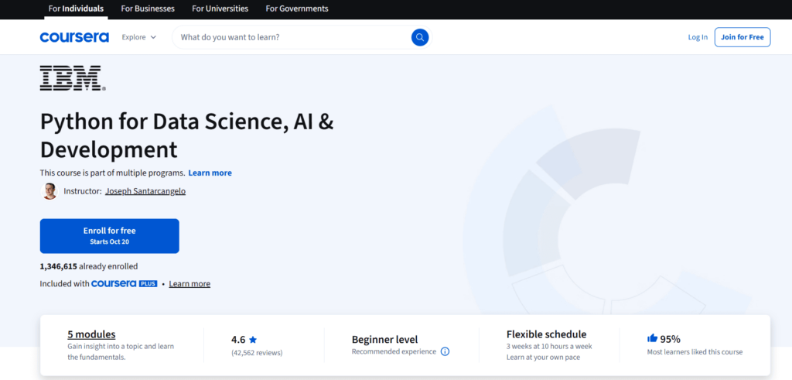Open the 5 modules link

coord(91,334)
